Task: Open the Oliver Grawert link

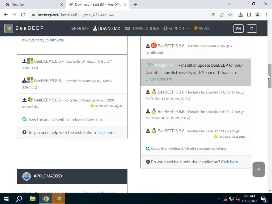Action: coord(159,79)
